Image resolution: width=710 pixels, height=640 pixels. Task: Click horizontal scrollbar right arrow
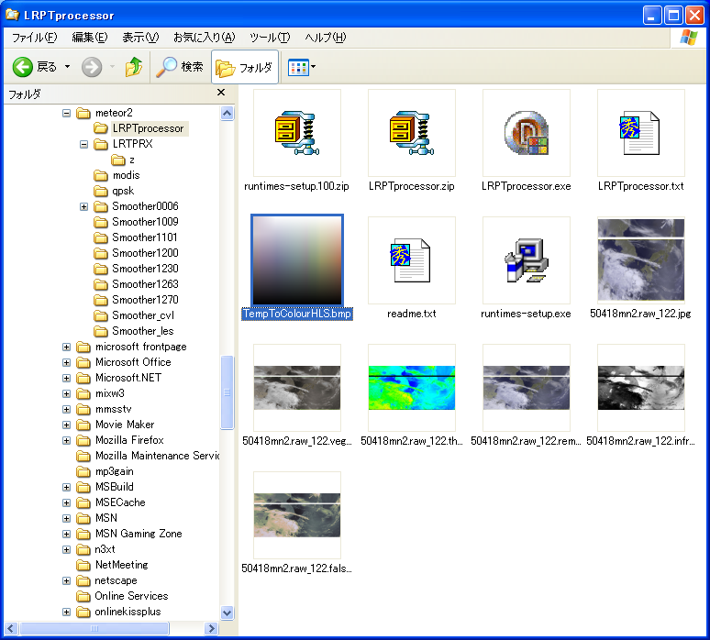(211, 628)
